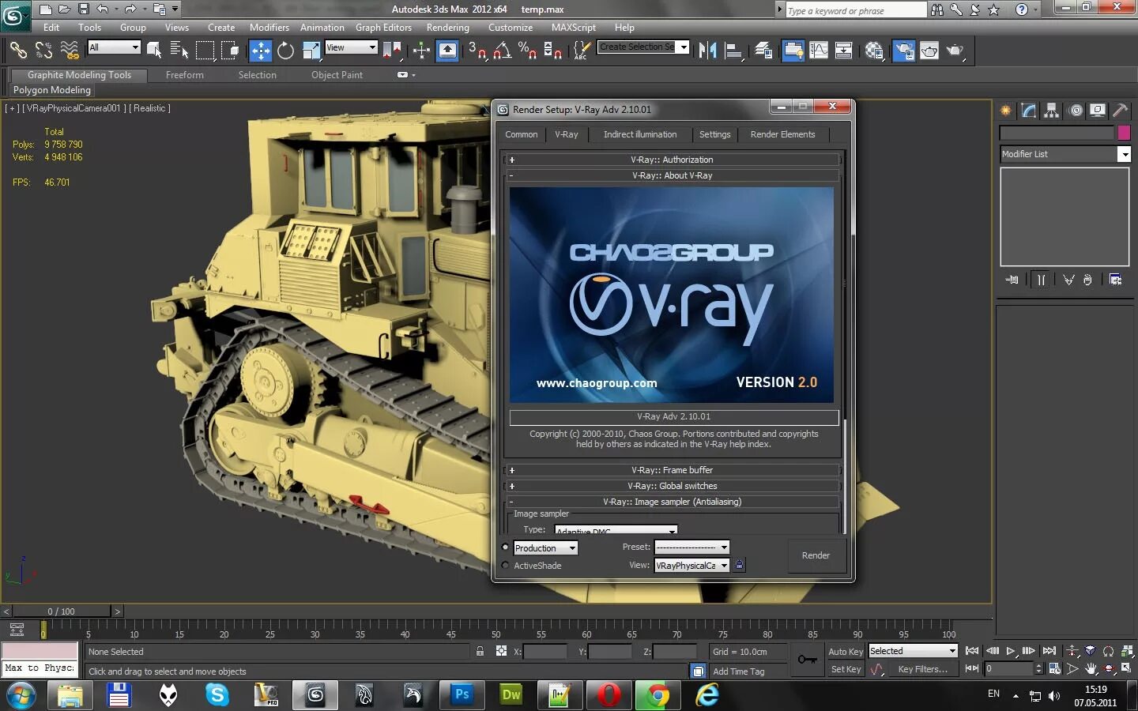Image resolution: width=1138 pixels, height=711 pixels.
Task: Toggle Angle Snap on toolbar
Action: pos(502,51)
